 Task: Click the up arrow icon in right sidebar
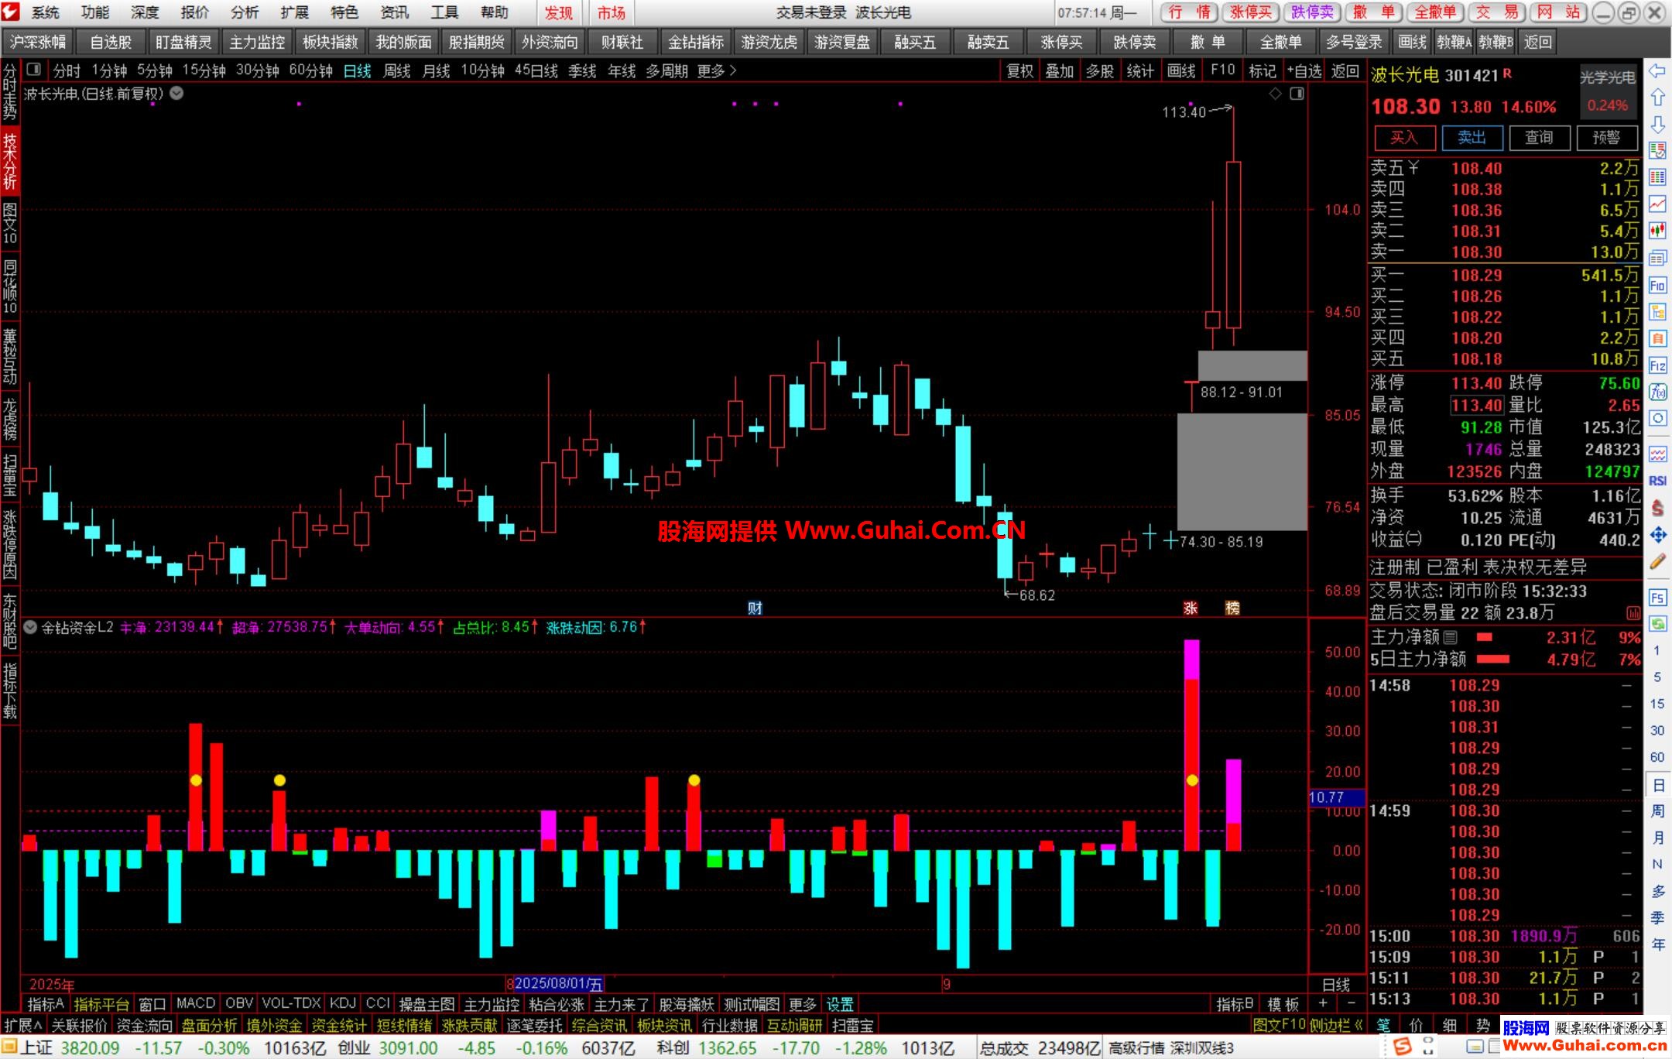point(1657,98)
